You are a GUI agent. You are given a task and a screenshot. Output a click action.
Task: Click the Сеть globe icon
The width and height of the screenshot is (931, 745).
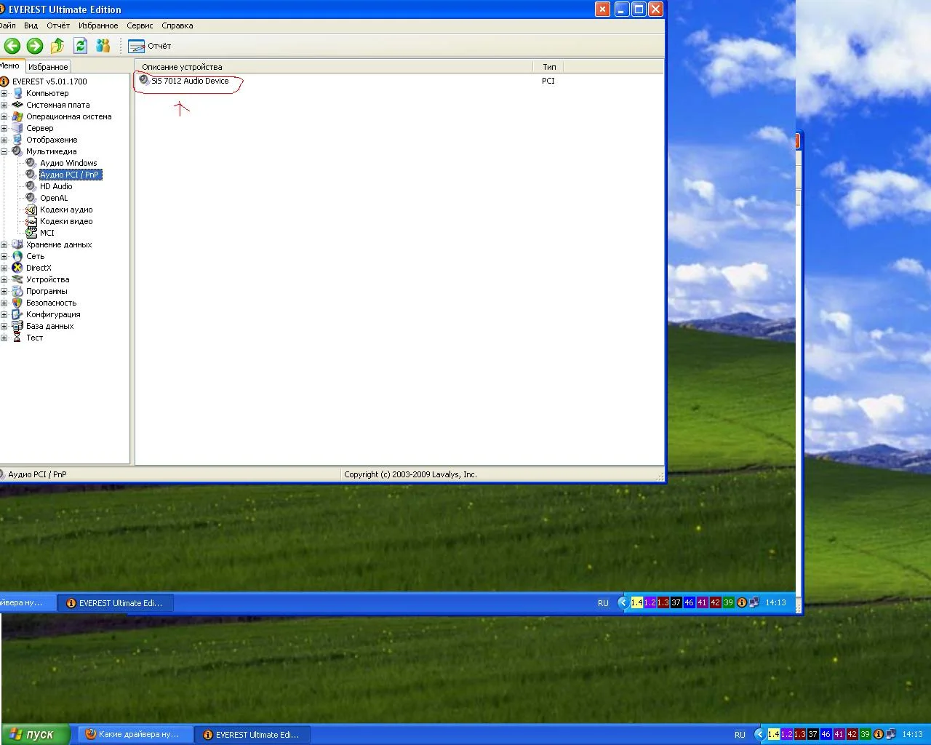(x=17, y=256)
